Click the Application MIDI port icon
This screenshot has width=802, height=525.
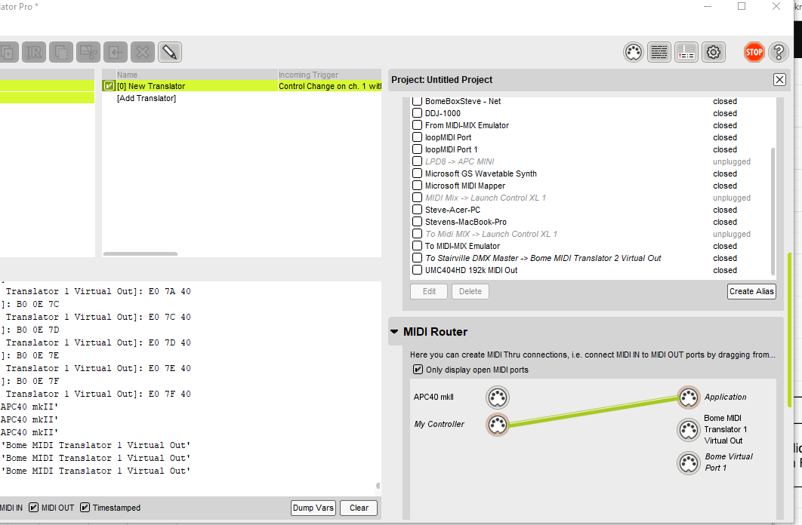point(689,398)
